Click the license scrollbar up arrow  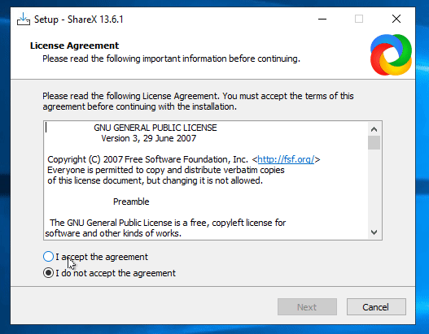tap(374, 129)
